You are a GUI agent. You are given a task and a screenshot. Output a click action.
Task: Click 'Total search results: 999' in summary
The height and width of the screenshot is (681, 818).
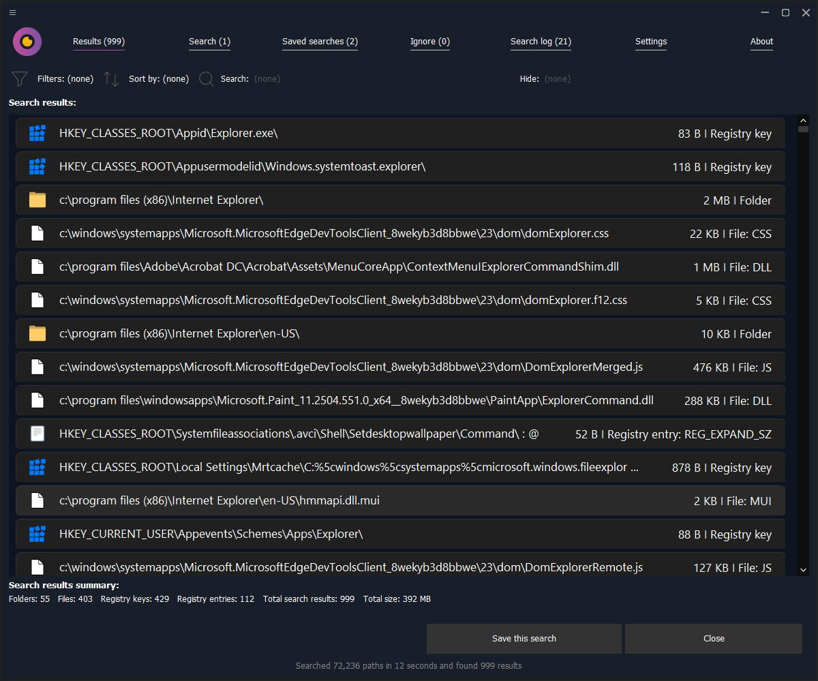click(x=309, y=599)
